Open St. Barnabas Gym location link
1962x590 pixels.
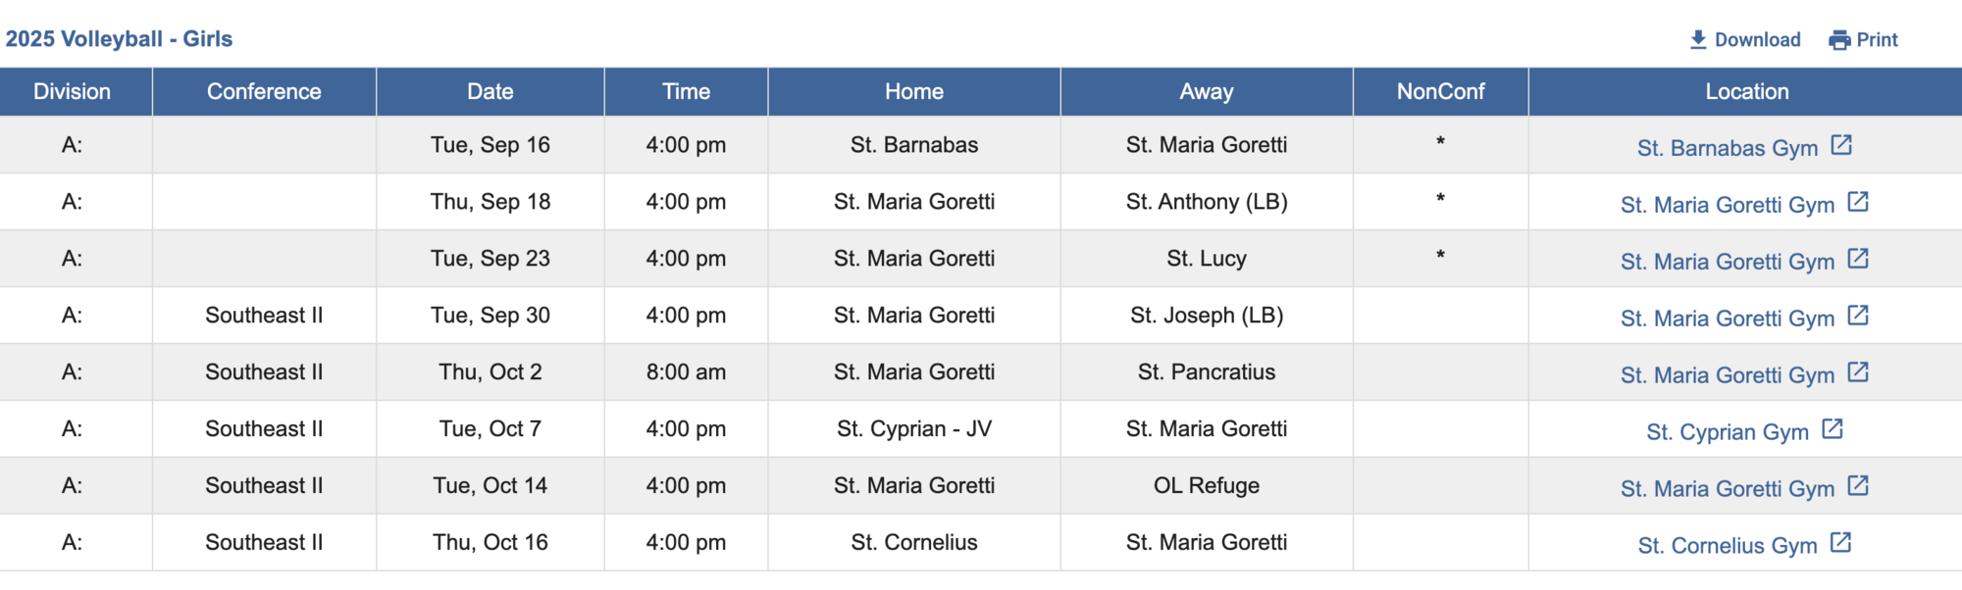[1728, 148]
